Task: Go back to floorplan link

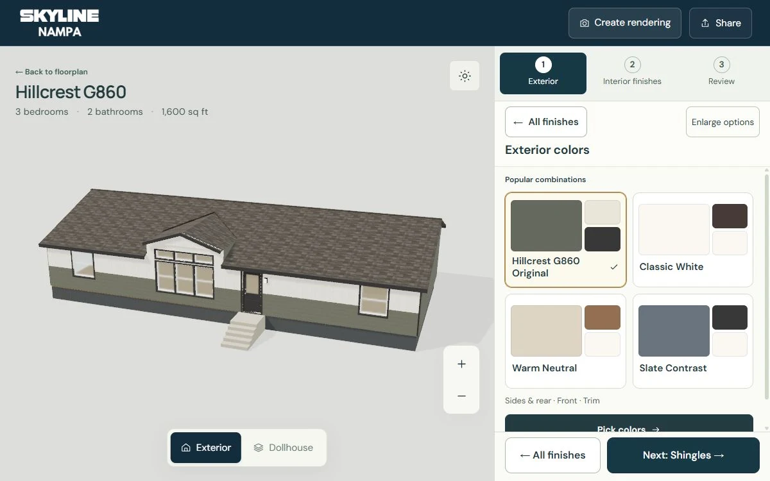Action: click(x=51, y=72)
